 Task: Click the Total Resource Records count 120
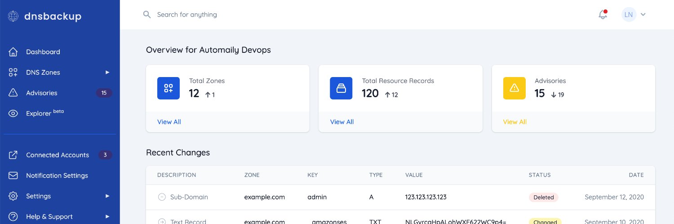pyautogui.click(x=371, y=93)
